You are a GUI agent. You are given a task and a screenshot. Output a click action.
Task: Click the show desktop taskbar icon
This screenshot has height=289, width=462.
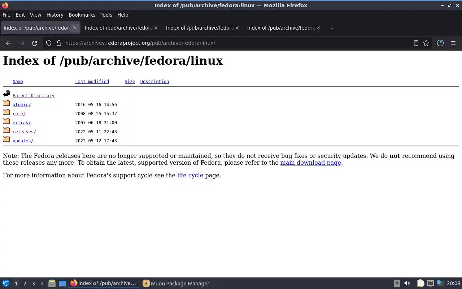tap(62, 284)
